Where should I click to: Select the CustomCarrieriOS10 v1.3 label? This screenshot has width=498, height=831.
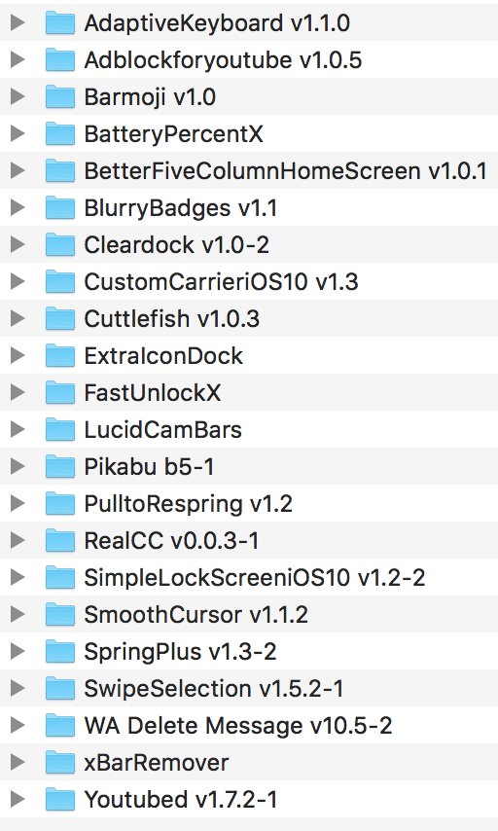click(221, 282)
